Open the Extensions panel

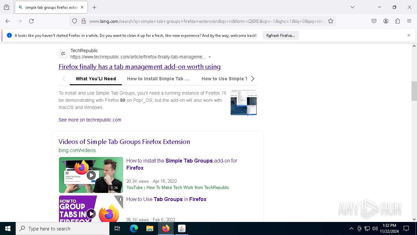(397, 21)
